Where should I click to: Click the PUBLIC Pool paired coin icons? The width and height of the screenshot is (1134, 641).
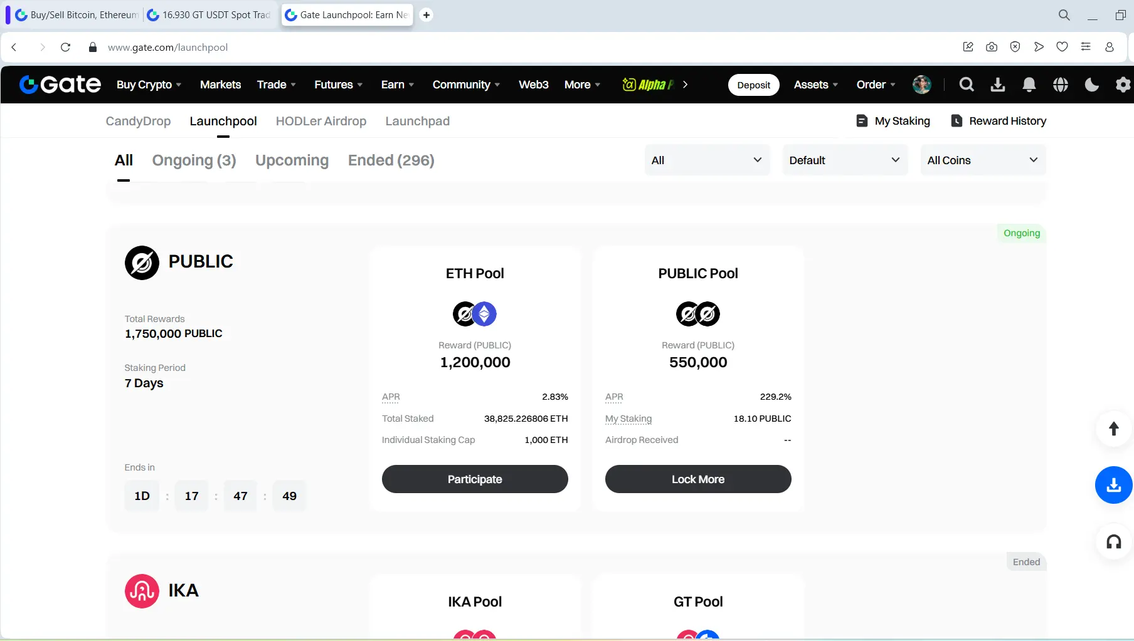tap(698, 314)
